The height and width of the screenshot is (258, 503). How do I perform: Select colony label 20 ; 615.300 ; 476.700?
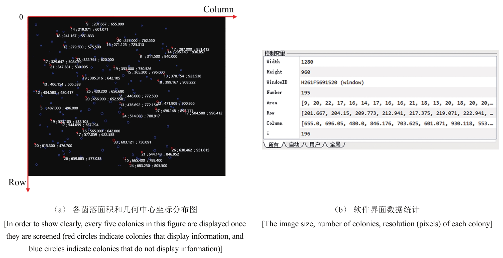pos(53,146)
